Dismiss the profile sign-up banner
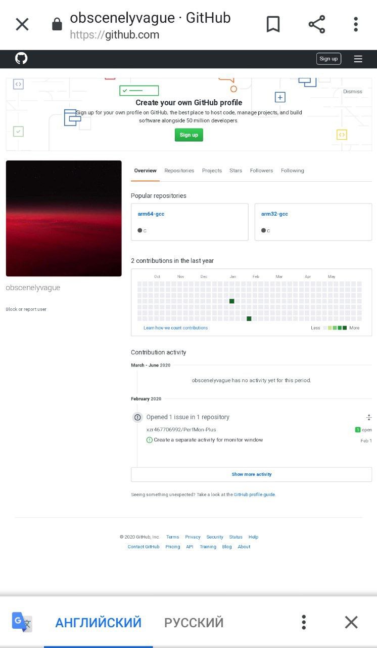The width and height of the screenshot is (377, 648). pos(353,92)
